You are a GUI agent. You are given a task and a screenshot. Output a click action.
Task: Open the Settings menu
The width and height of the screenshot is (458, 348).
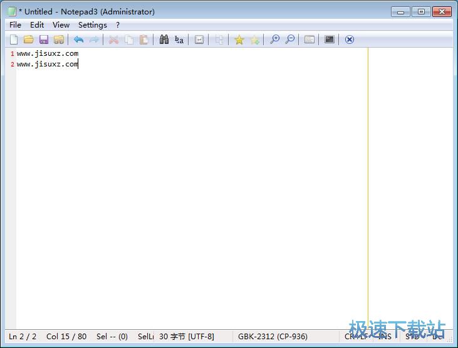click(92, 25)
